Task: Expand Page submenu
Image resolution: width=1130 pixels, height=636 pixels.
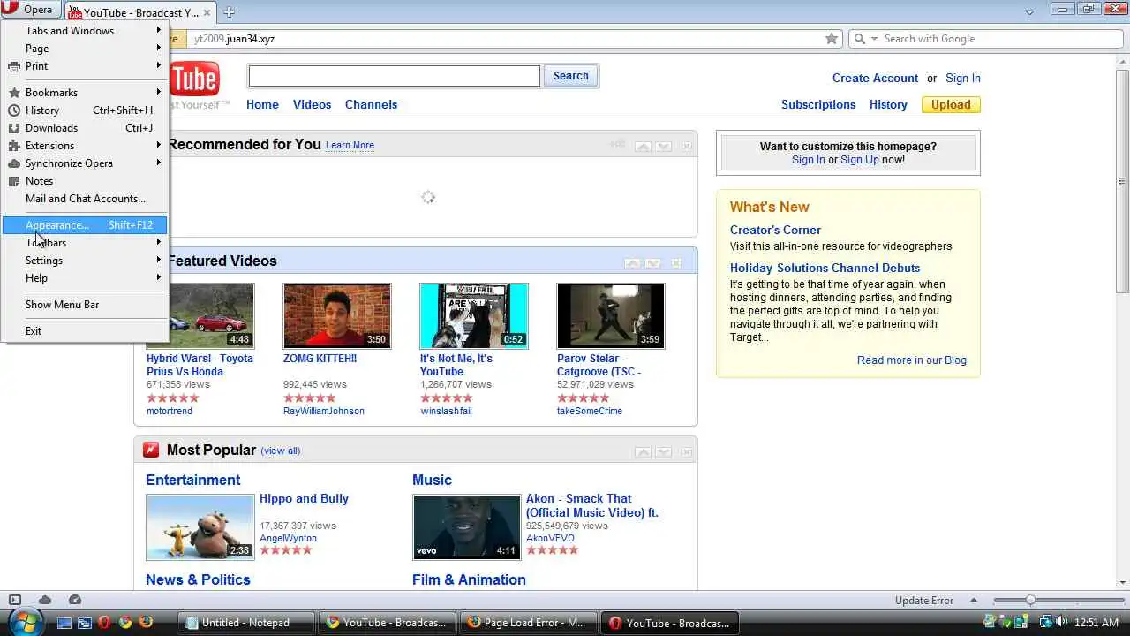Action: click(85, 49)
